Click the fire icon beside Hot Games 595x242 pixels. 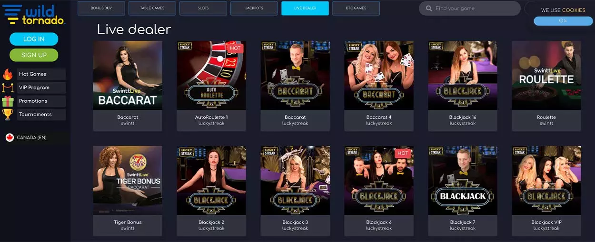pos(8,74)
